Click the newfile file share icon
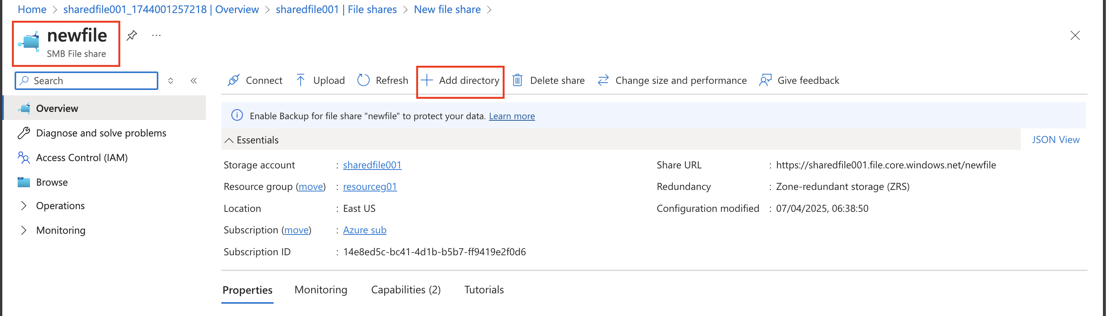The height and width of the screenshot is (316, 1106). pyautogui.click(x=29, y=42)
